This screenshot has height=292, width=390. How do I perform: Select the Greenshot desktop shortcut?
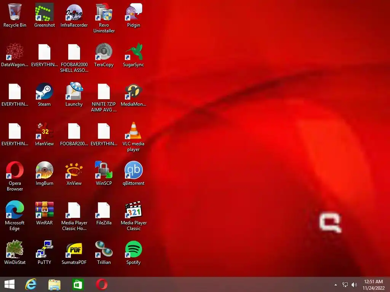click(x=44, y=12)
